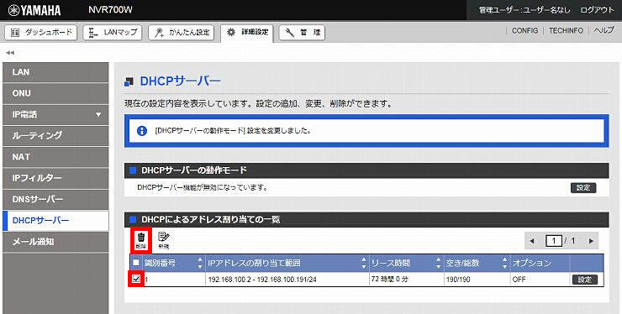The image size is (622, 314).
Task: Open the 管理 tab
Action: point(302,33)
